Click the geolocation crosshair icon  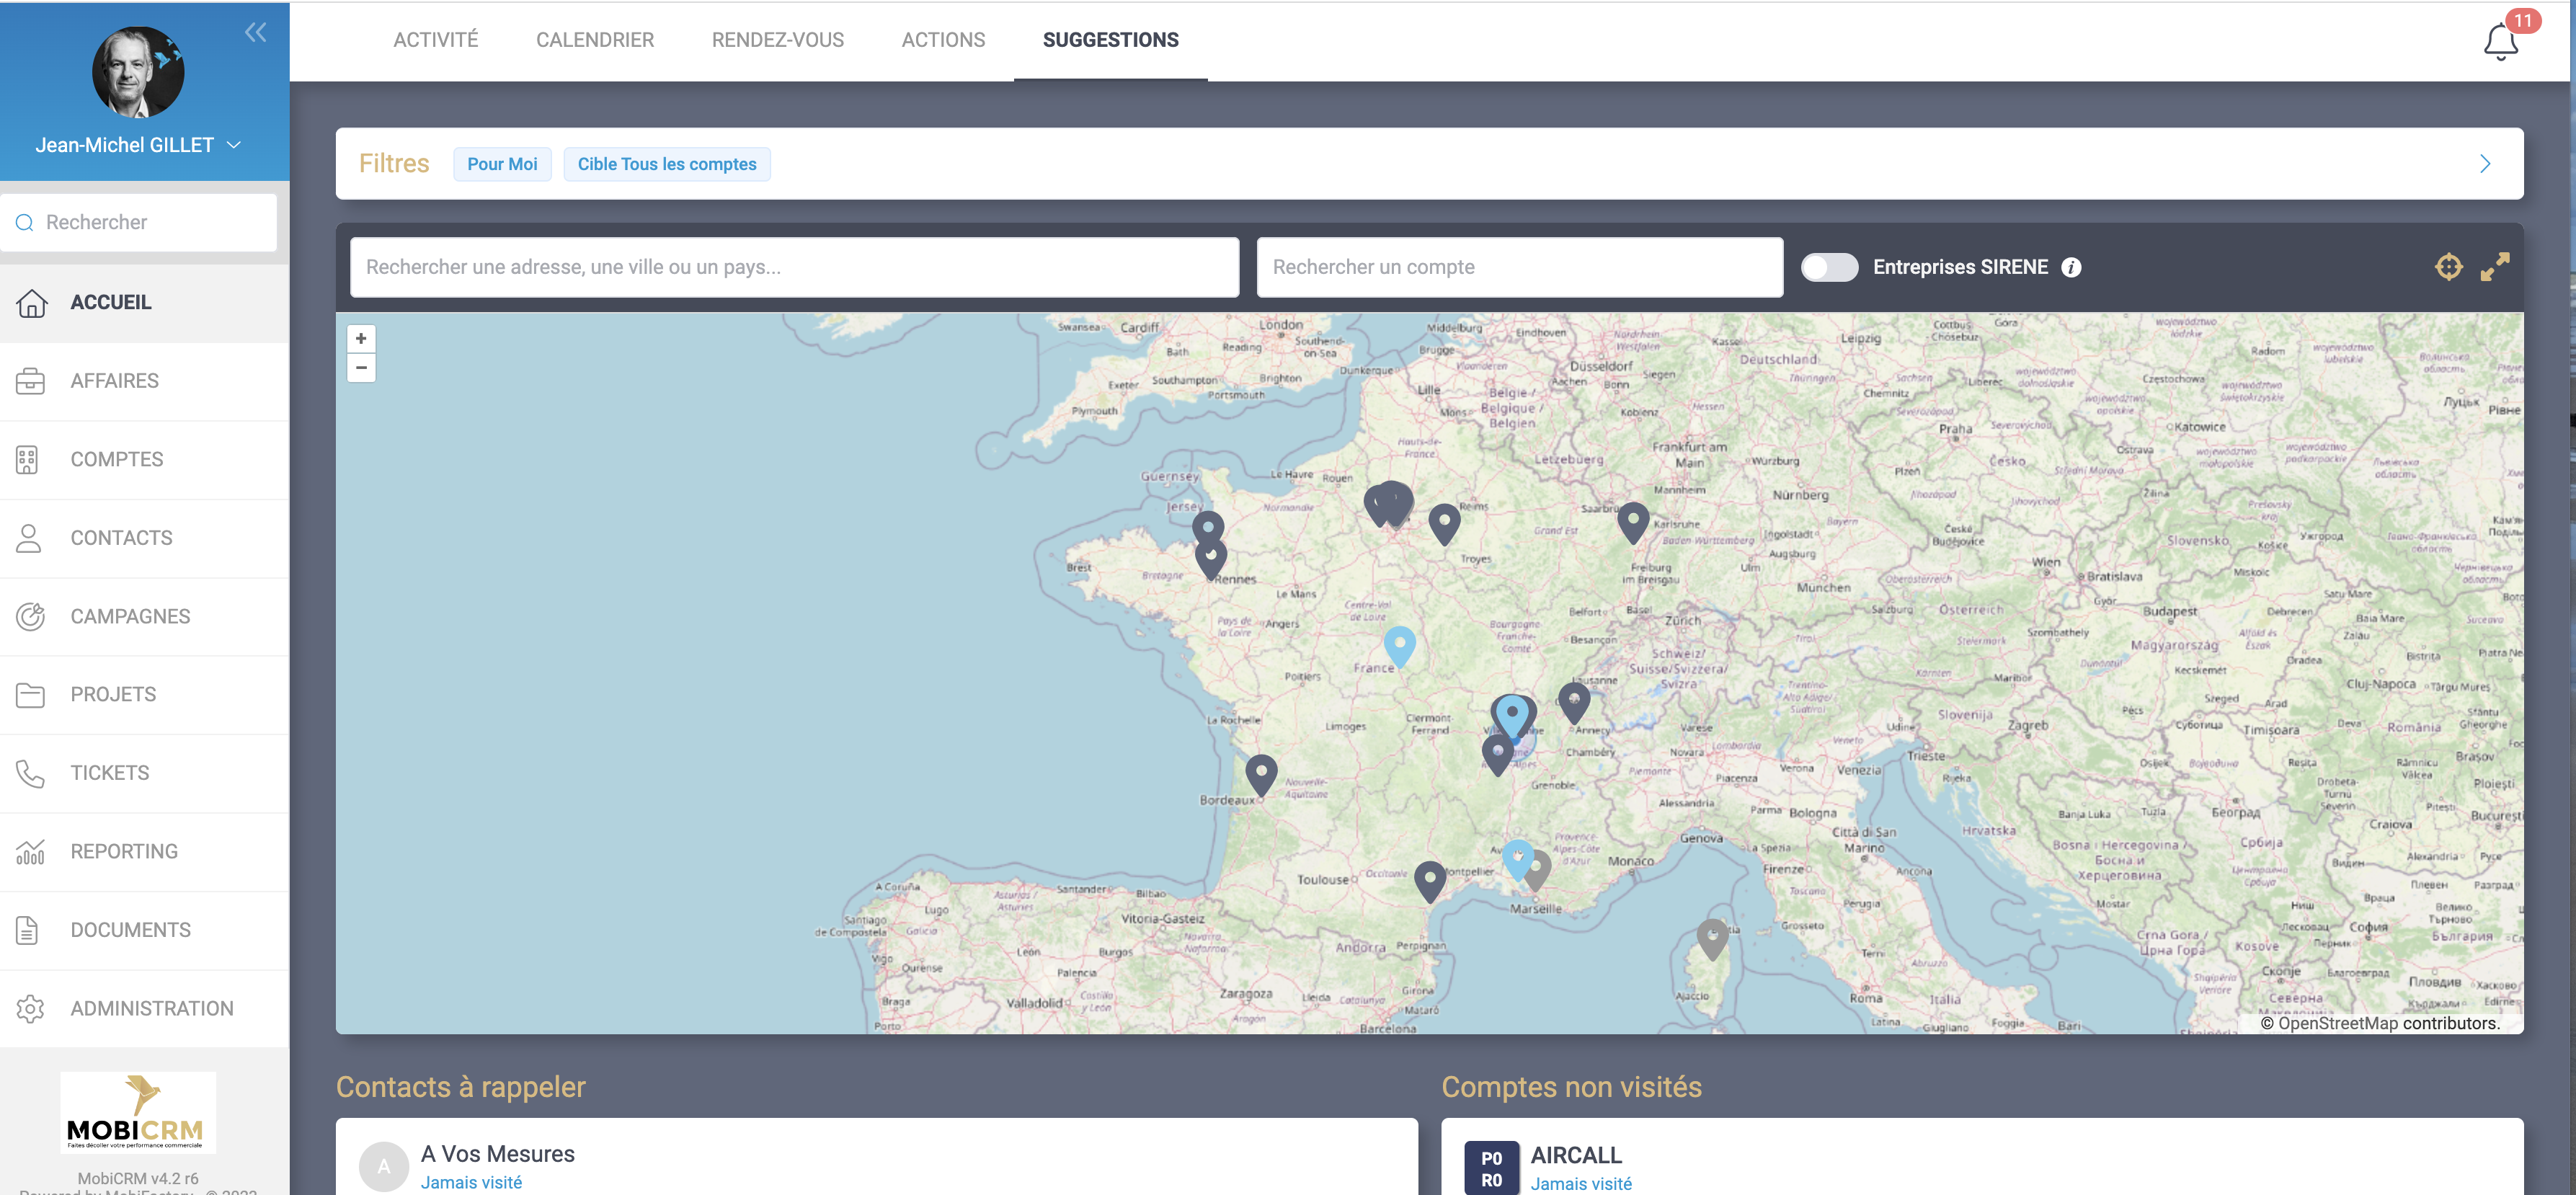click(2448, 267)
